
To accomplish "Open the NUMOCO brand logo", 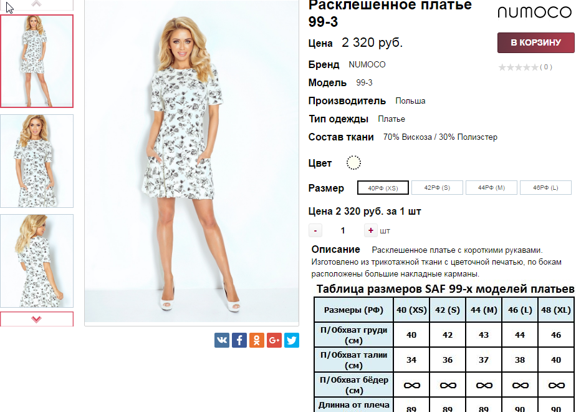I will (534, 12).
